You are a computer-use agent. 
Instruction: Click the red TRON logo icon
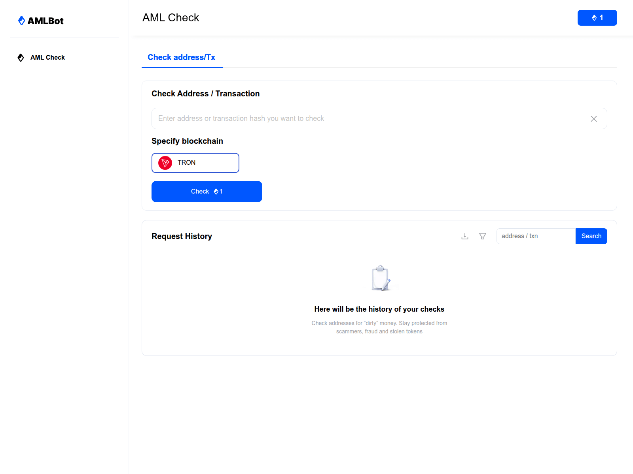[165, 163]
